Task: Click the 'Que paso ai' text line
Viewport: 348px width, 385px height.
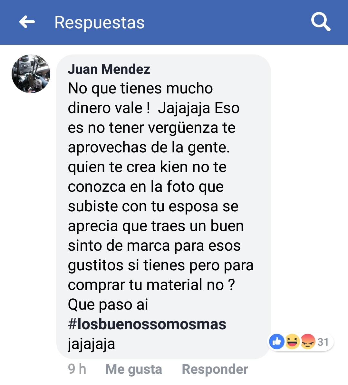Action: point(108,305)
